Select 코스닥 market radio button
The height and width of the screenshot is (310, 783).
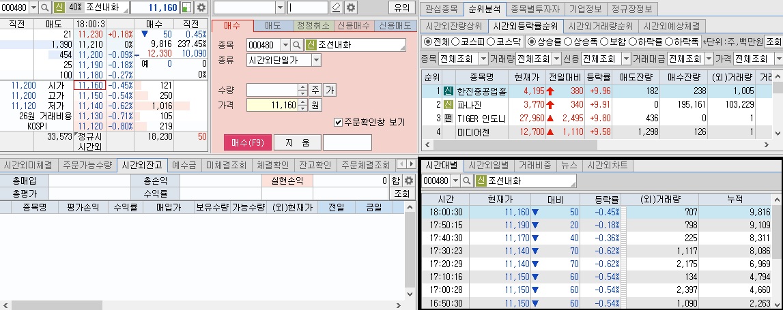(x=490, y=42)
